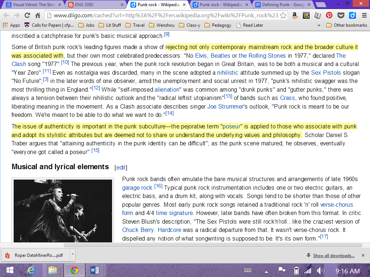
Task: Switch to the ENG 3080 tab
Action: point(94,4)
